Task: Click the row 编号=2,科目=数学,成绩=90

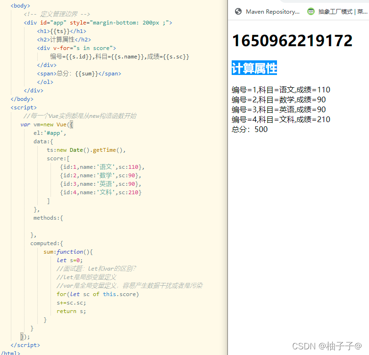Action: [278, 99]
